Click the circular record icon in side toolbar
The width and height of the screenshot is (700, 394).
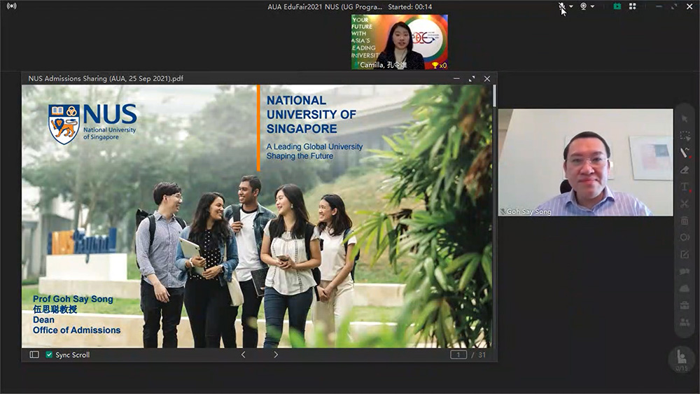click(685, 237)
